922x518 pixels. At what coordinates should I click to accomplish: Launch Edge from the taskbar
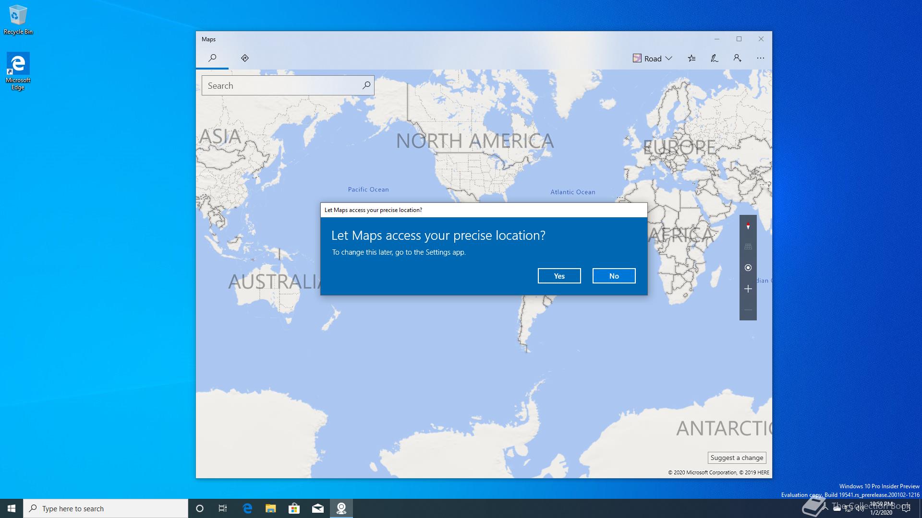tap(247, 508)
